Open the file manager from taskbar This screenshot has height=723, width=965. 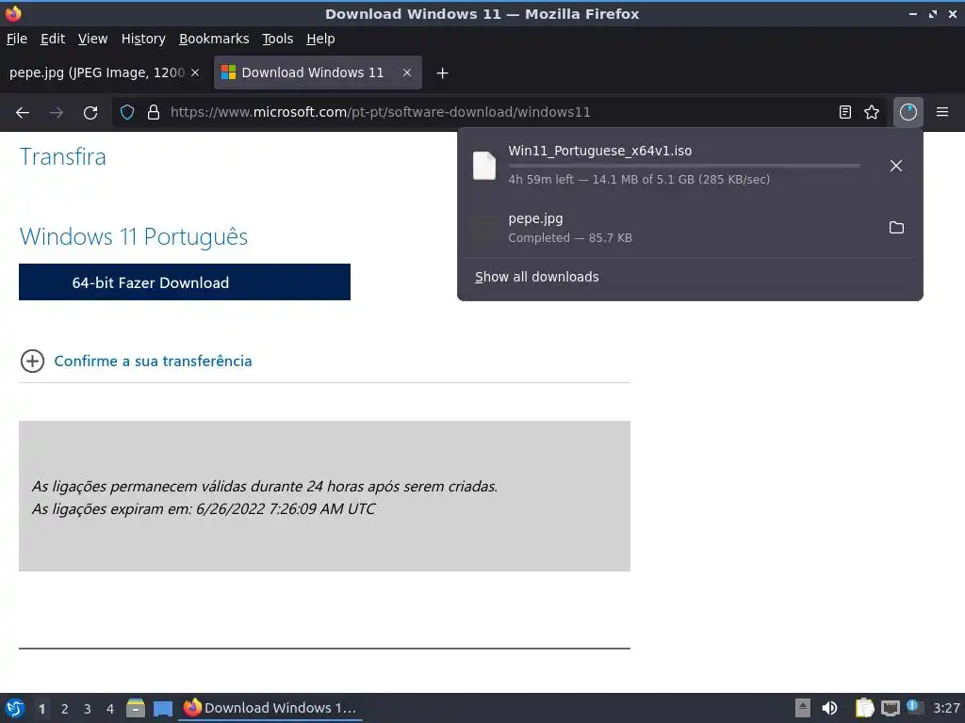[x=136, y=708]
